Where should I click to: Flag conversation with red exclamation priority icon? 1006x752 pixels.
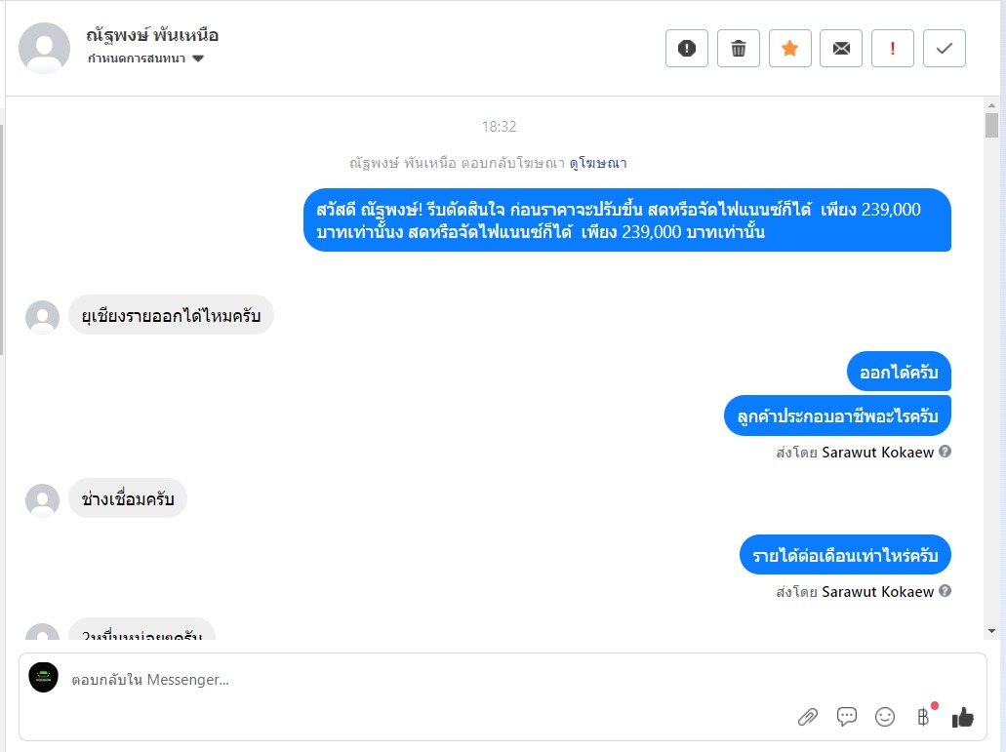[893, 48]
